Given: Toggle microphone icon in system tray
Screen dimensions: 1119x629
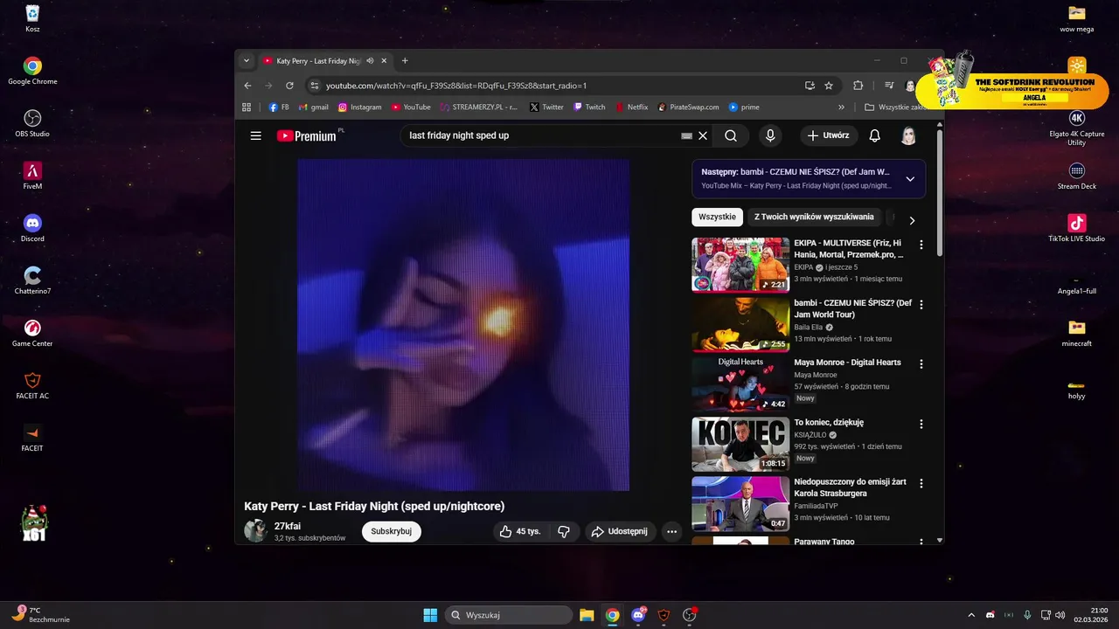Looking at the screenshot, I should 1027,615.
